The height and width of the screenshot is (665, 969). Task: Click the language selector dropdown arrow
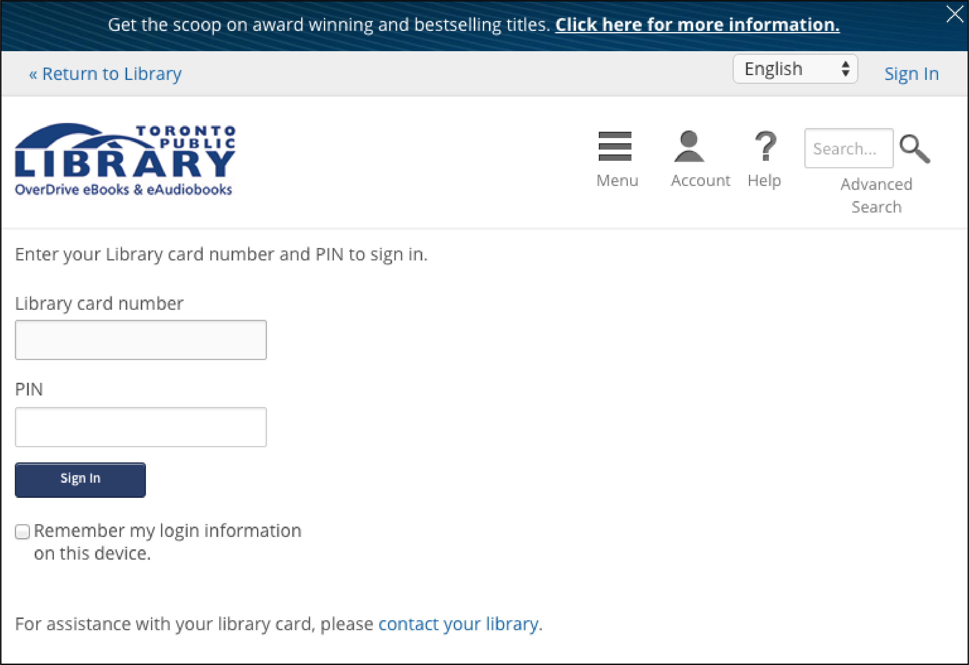845,70
